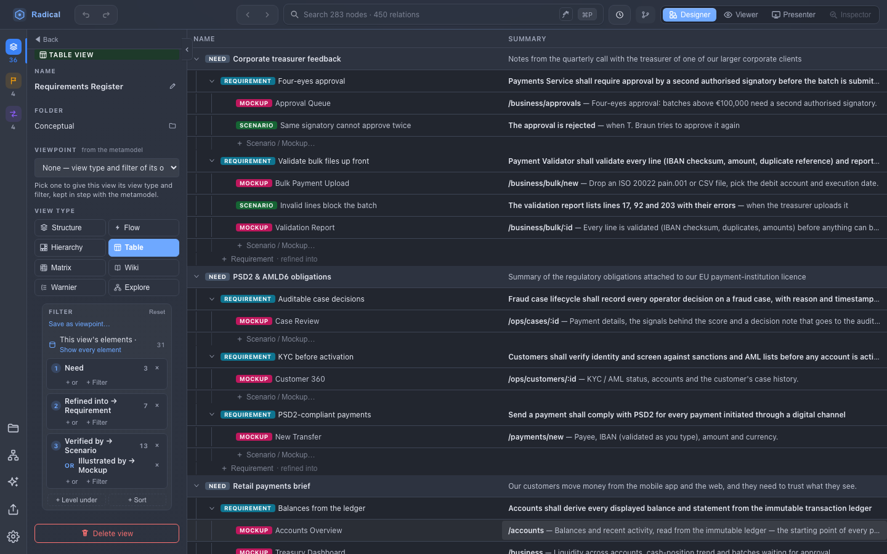The image size is (887, 554).
Task: Click Save as viewpoint link
Action: 79,324
